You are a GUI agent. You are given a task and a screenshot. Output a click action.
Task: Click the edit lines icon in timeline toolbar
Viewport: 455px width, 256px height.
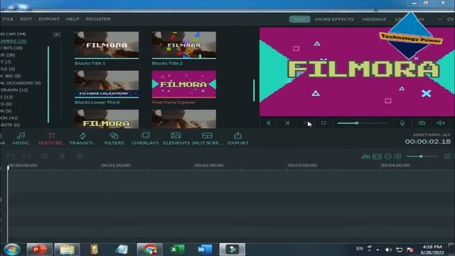(x=44, y=156)
